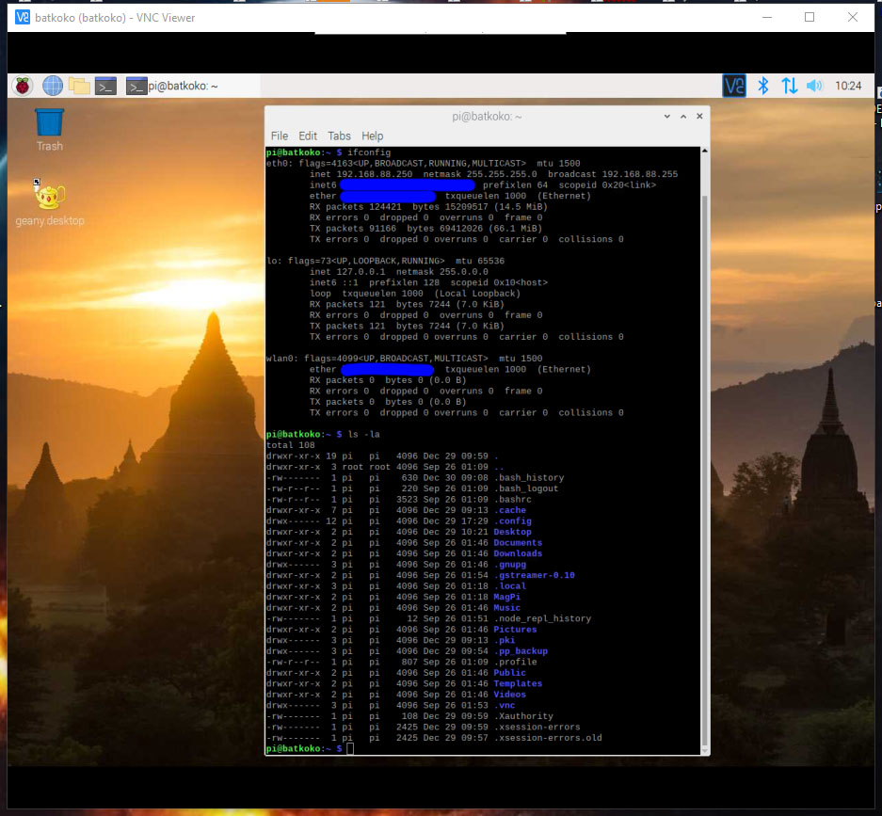Select the geany.desktop icon

click(50, 202)
